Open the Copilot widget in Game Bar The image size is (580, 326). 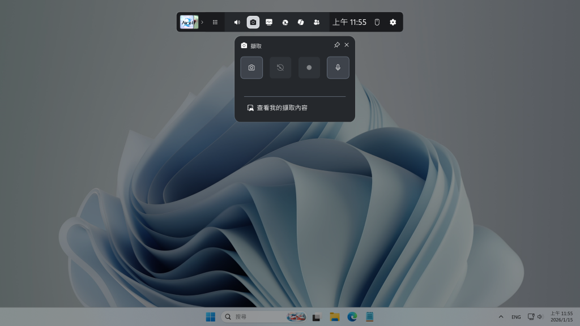(301, 22)
